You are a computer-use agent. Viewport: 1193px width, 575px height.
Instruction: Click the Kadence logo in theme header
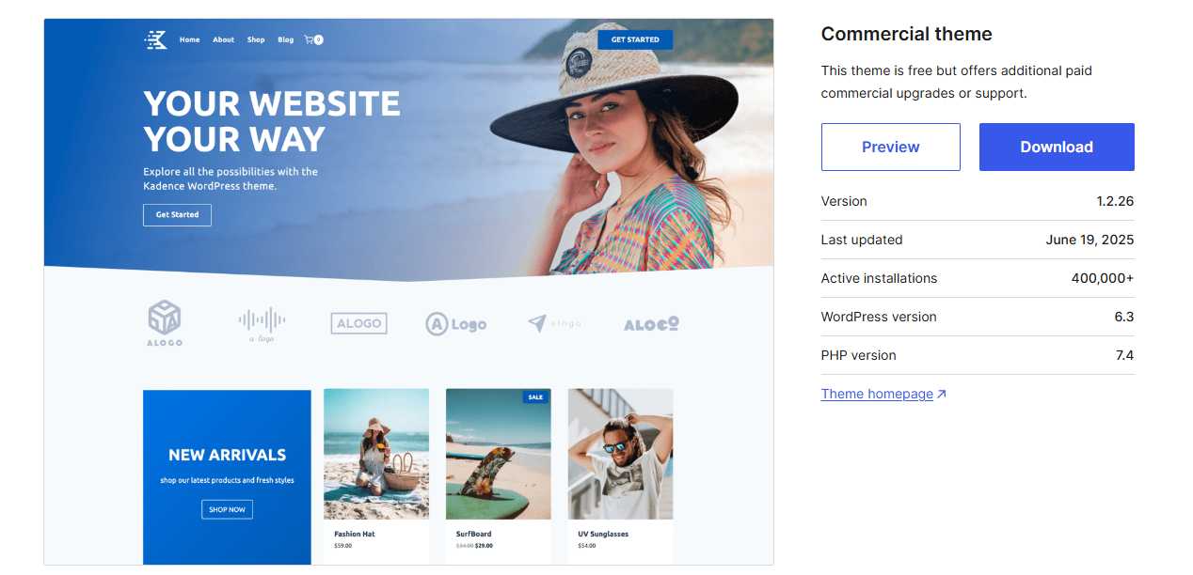[155, 39]
